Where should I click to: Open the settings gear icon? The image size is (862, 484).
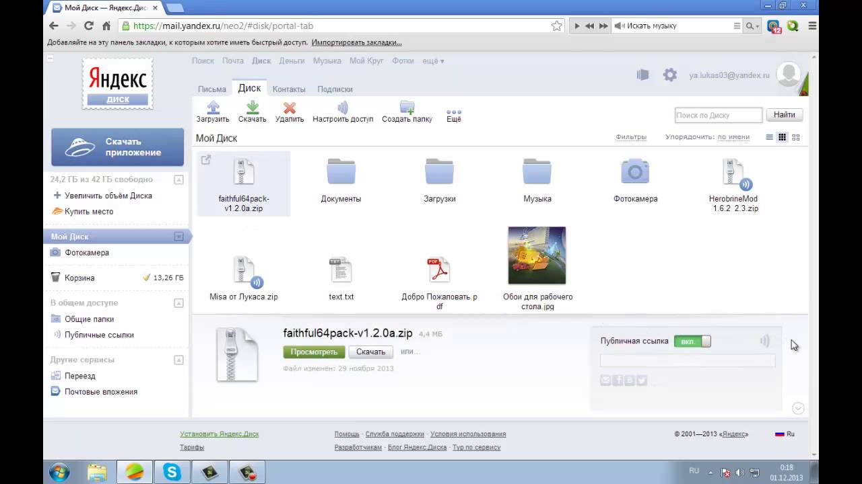tap(670, 75)
